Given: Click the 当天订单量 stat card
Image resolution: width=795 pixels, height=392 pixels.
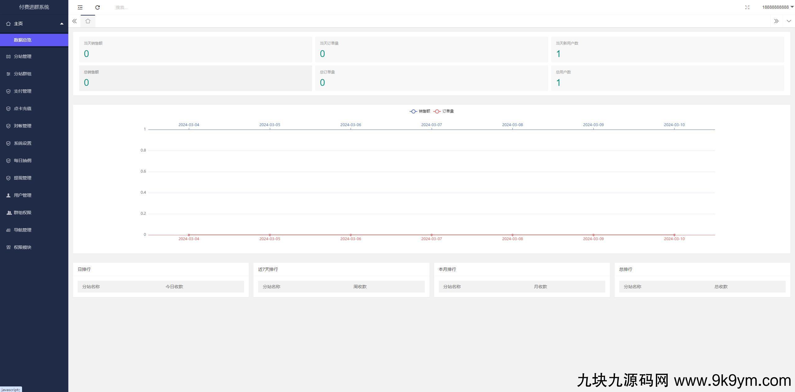Looking at the screenshot, I should tap(431, 50).
